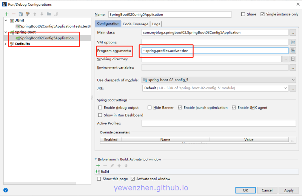
Task: Switch to the Logs tab
Action: pos(156,24)
